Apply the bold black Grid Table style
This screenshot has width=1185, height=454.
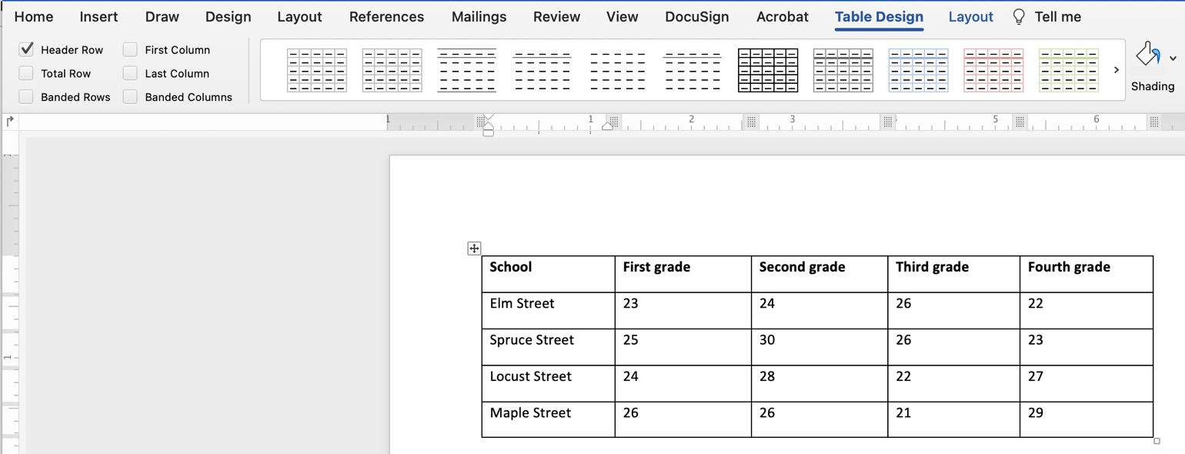767,69
